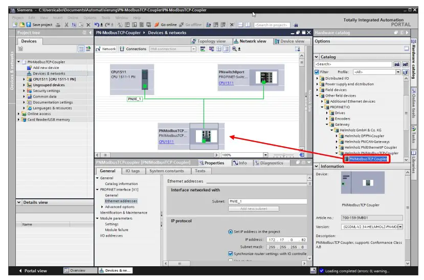This screenshot has width=424, height=280.
Task: Switch to the Topology view tab
Action: [x=209, y=41]
